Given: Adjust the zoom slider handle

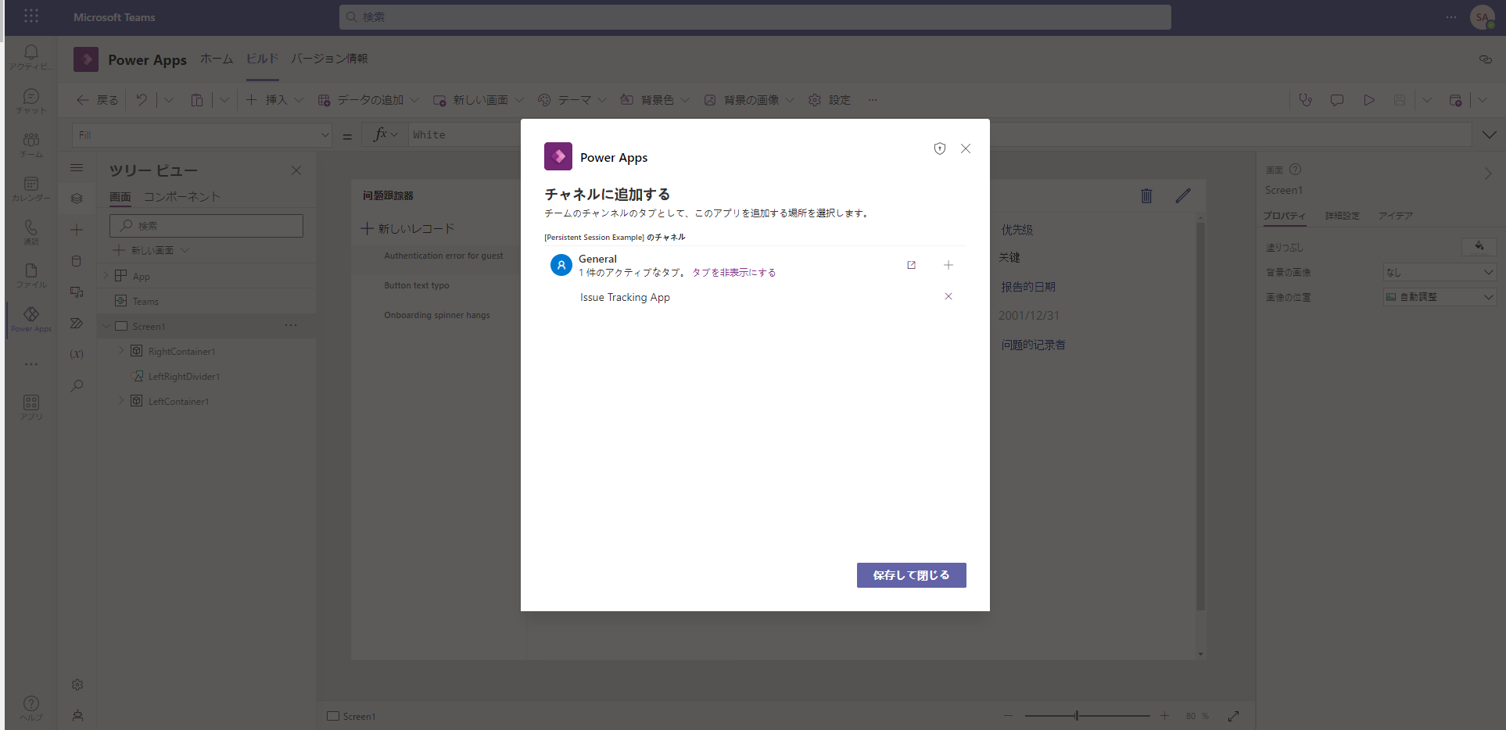Looking at the screenshot, I should (1077, 716).
